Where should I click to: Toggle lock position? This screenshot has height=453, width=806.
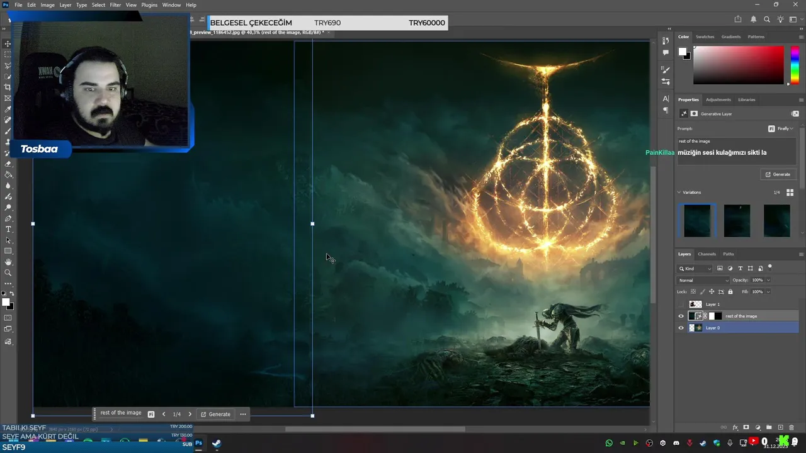[712, 292]
